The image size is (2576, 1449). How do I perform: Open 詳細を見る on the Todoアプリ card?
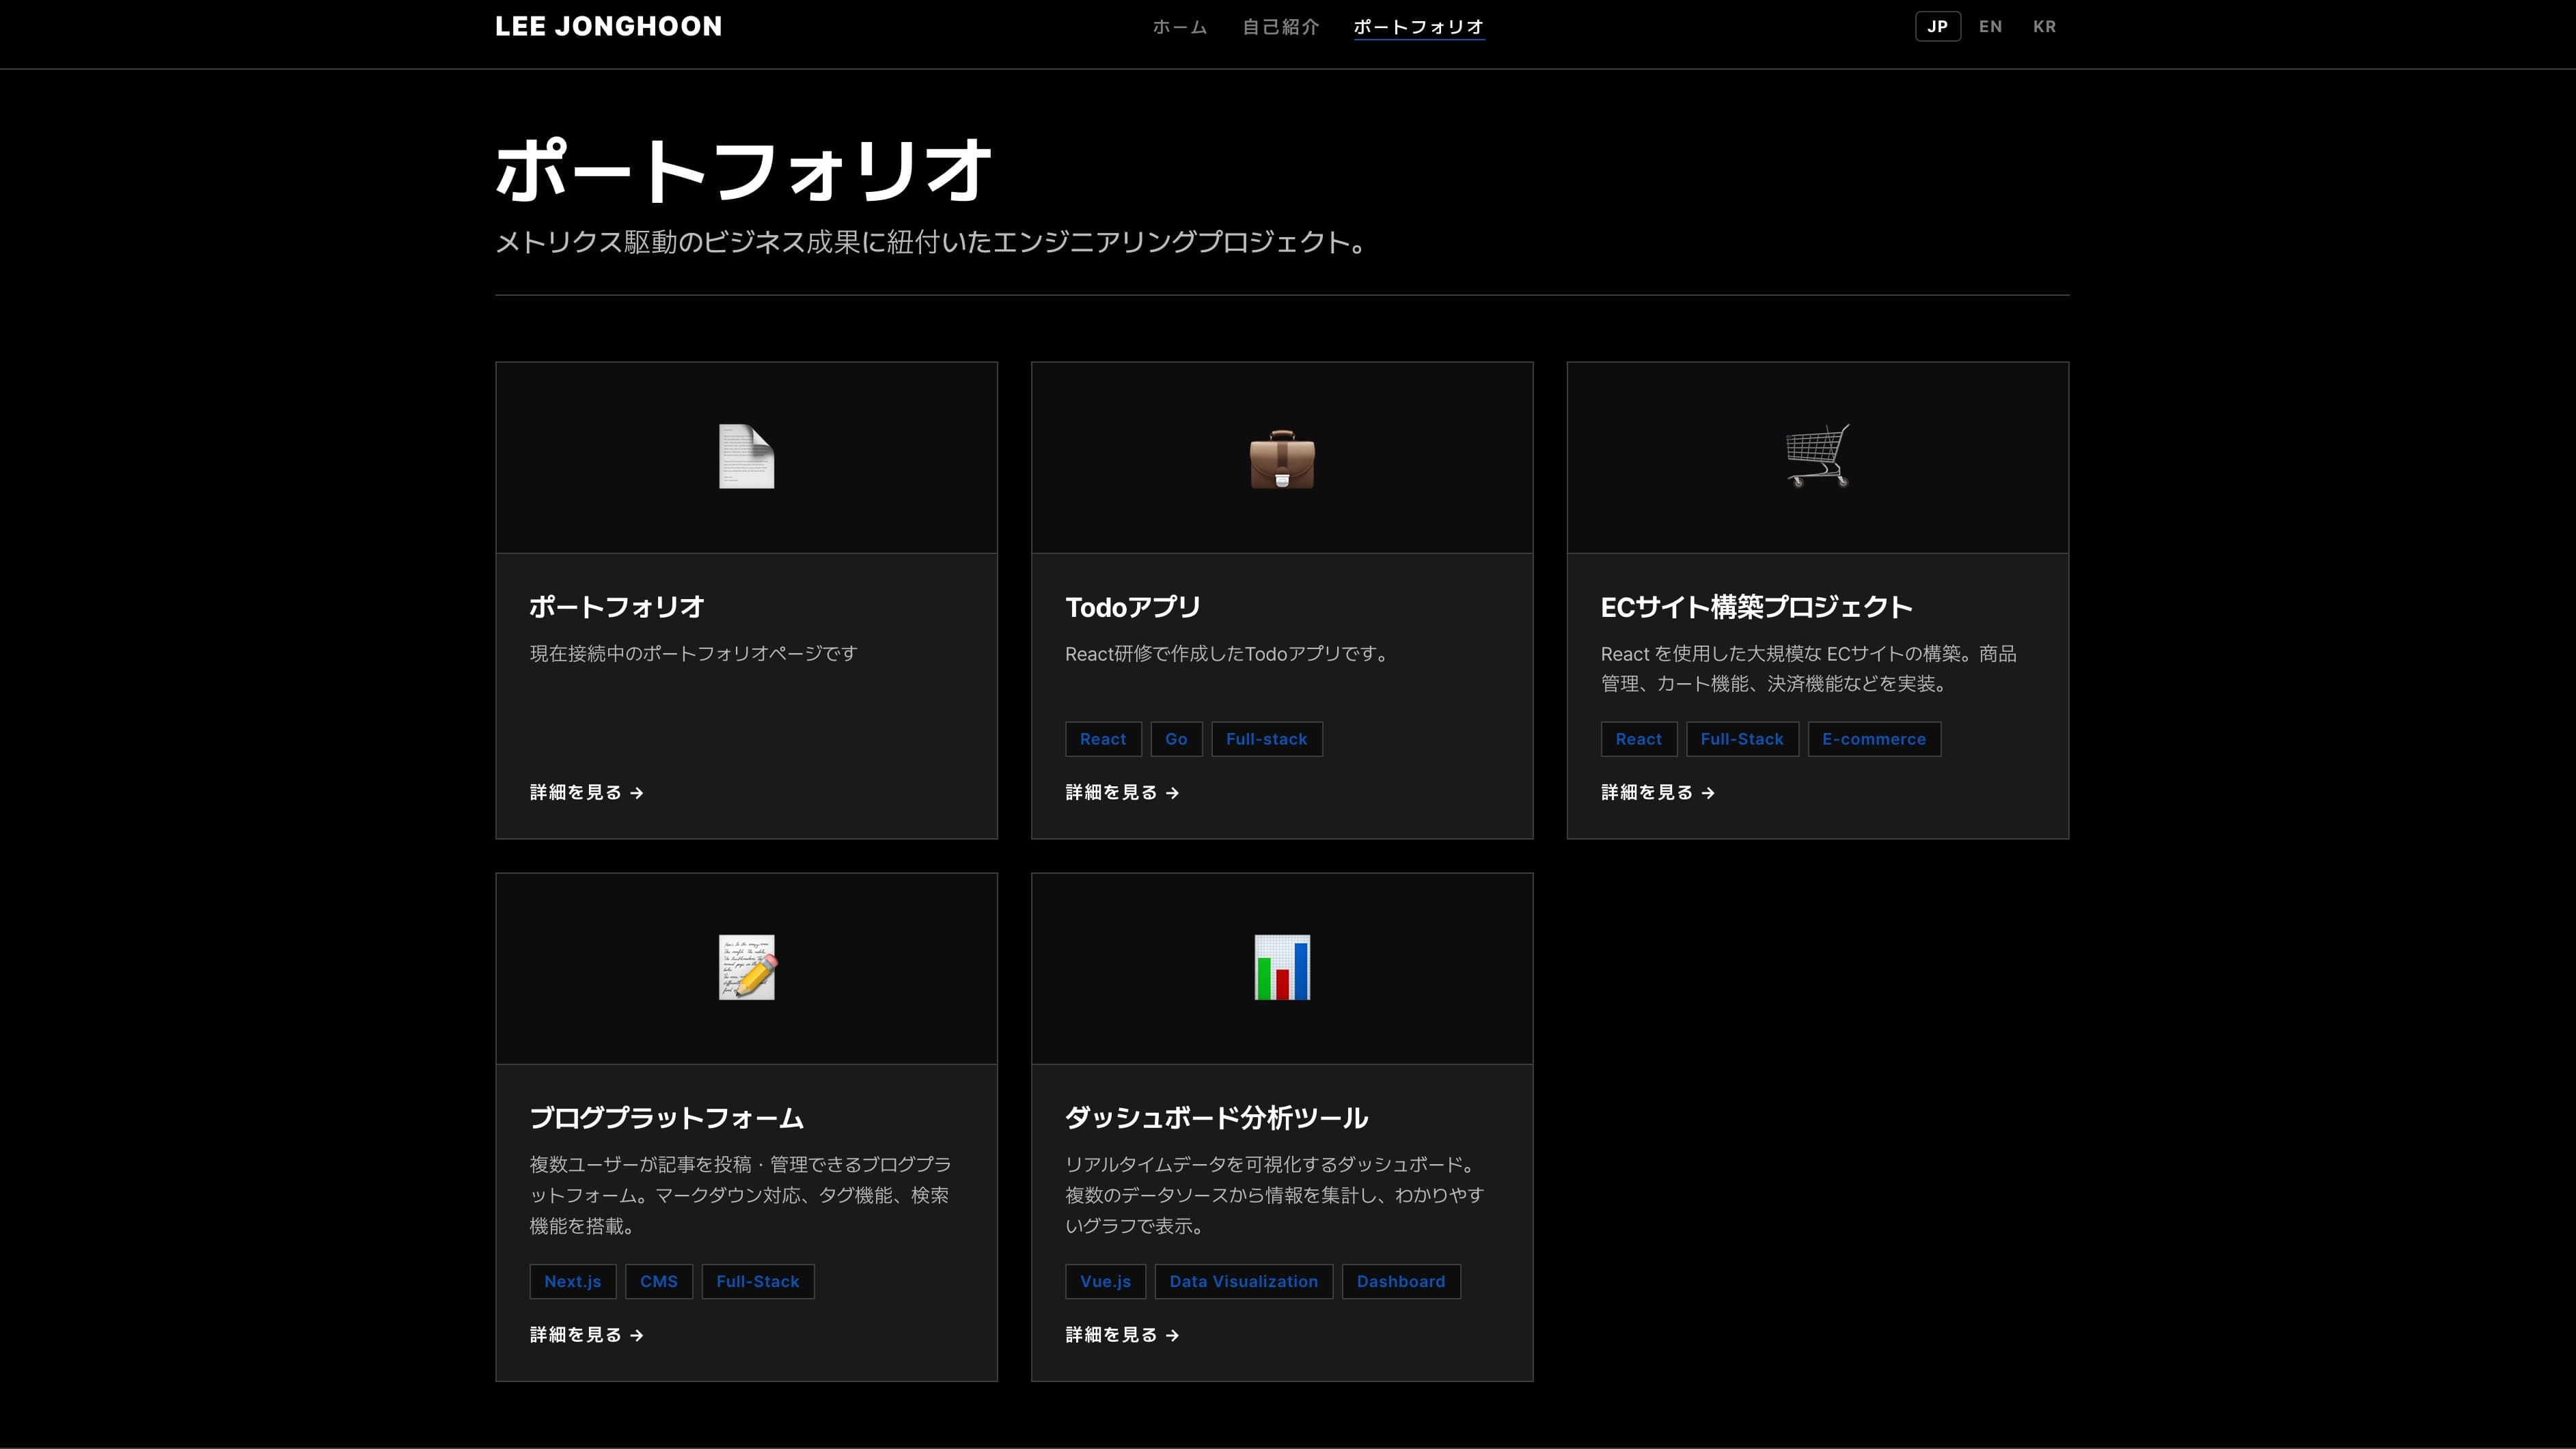(1122, 792)
